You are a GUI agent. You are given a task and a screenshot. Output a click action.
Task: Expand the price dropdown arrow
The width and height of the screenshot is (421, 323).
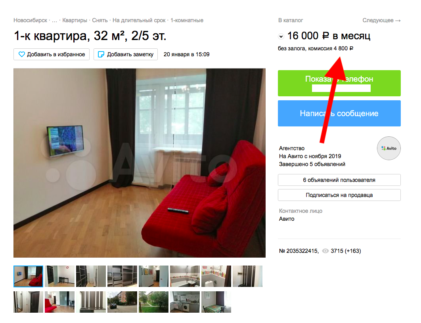[x=281, y=36]
